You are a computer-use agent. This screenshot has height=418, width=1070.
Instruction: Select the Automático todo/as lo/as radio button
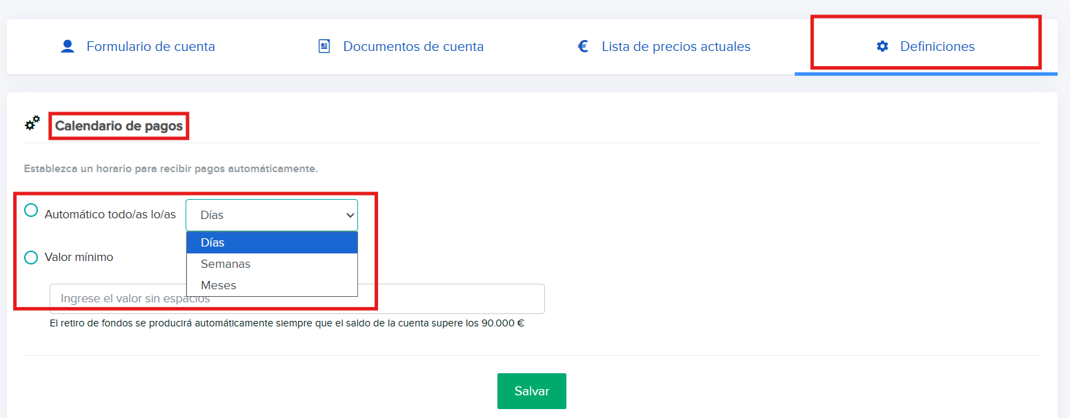(x=31, y=211)
